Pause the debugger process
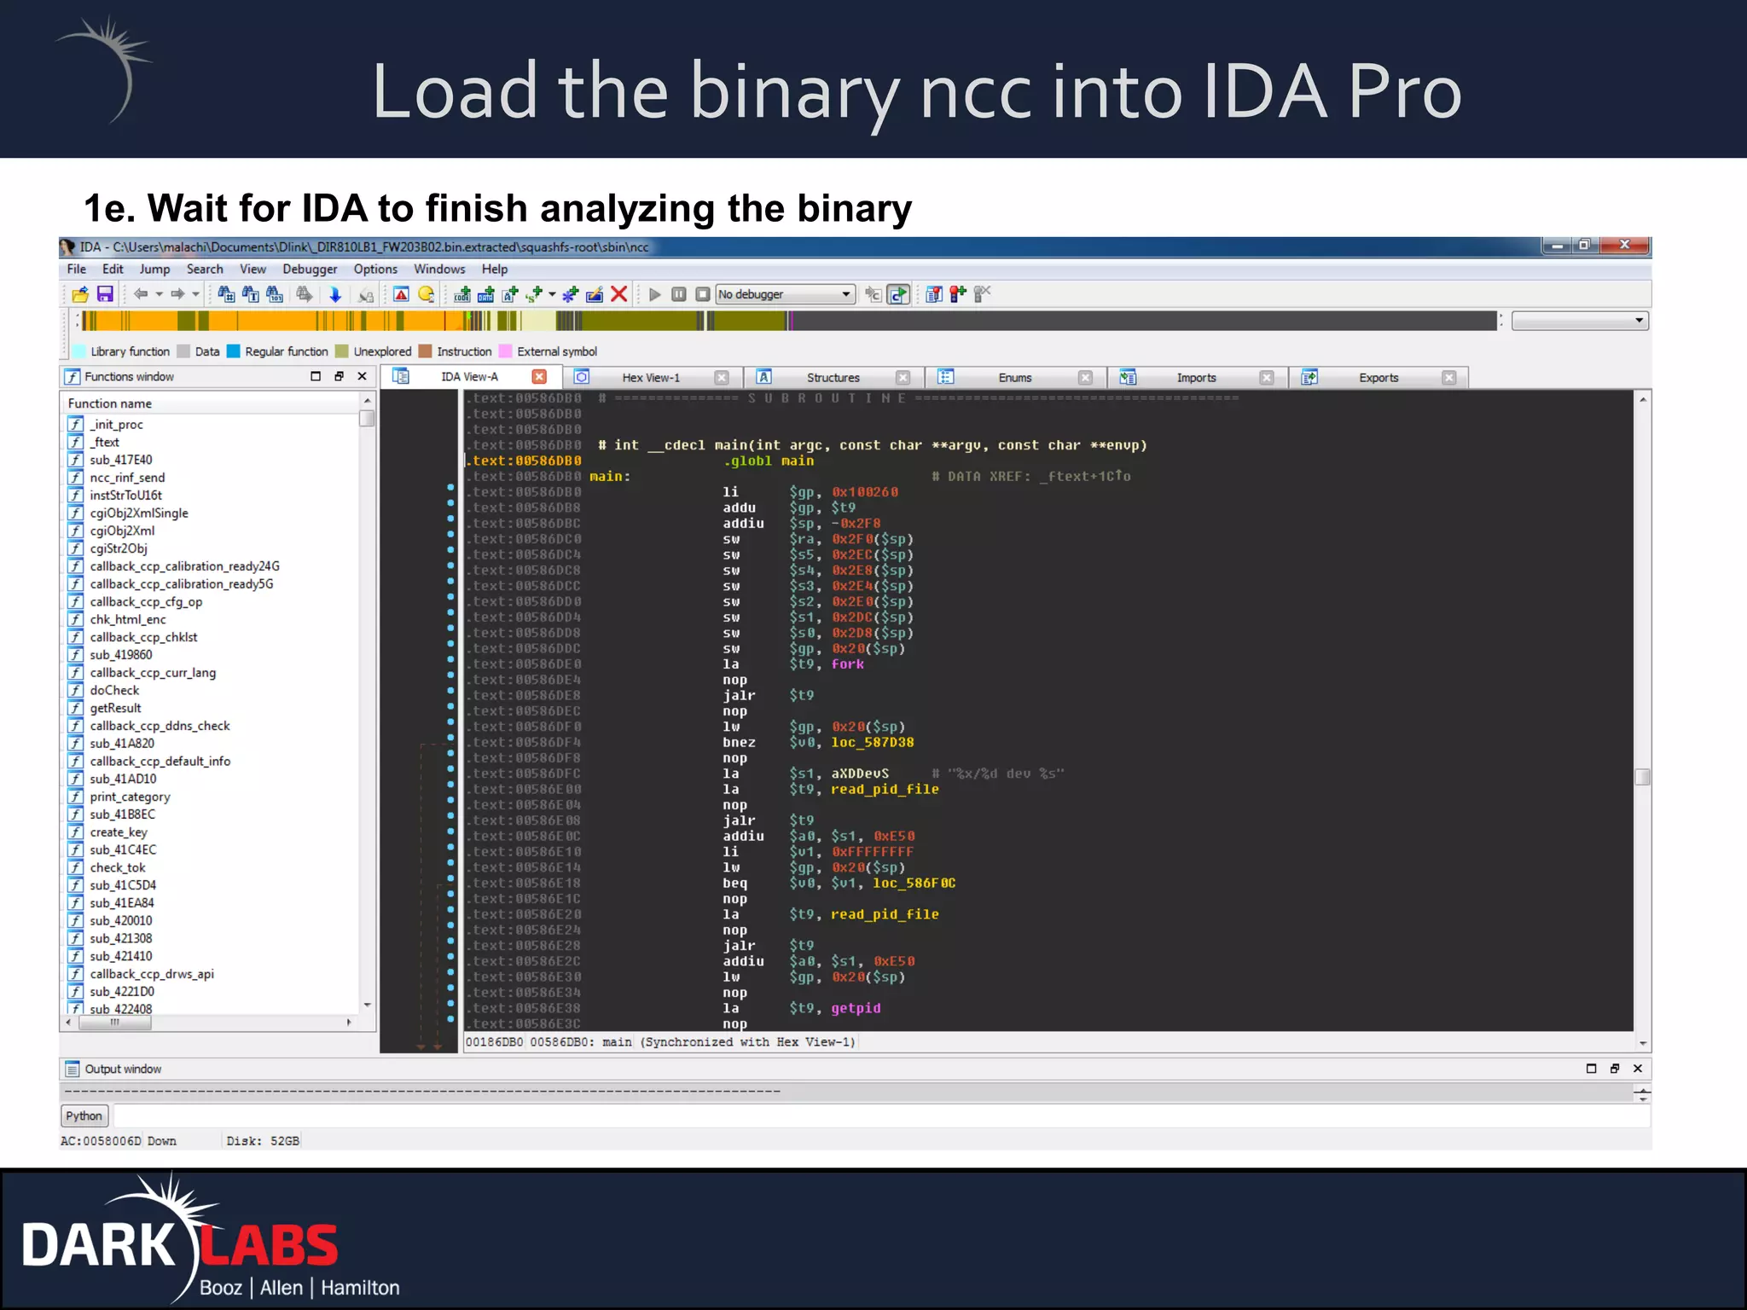This screenshot has width=1747, height=1310. 679,294
